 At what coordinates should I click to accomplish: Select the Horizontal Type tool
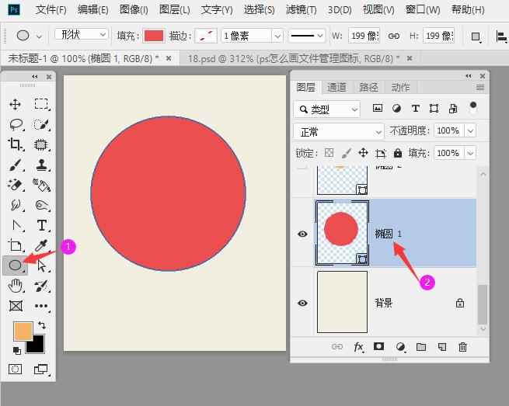pyautogui.click(x=41, y=225)
